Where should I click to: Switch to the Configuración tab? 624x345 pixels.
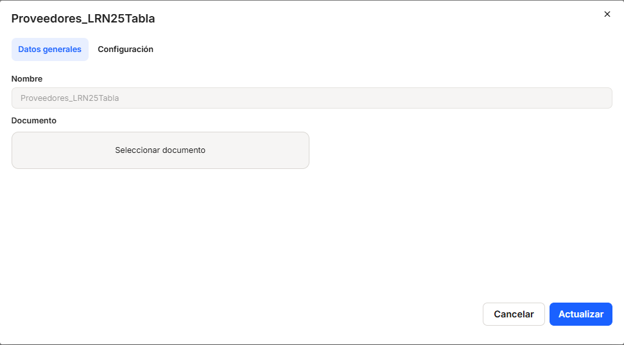click(x=125, y=49)
